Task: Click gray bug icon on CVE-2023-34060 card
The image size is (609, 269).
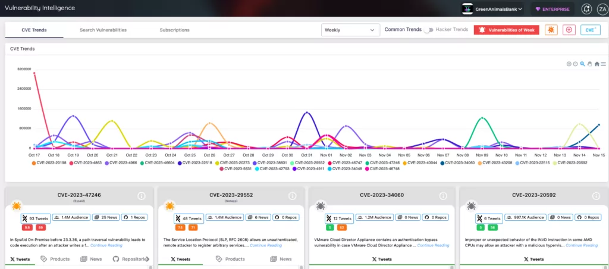Action: pyautogui.click(x=321, y=206)
